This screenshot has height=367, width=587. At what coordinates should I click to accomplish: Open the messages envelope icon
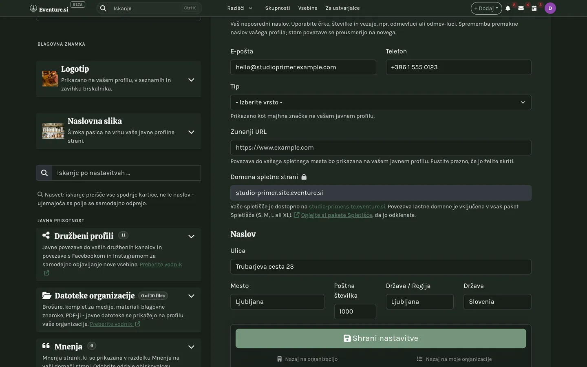(x=521, y=8)
